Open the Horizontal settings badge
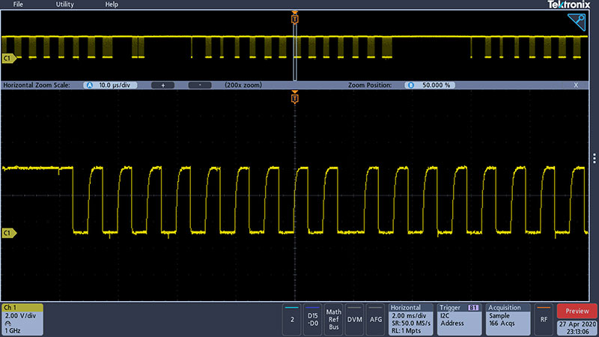 (x=410, y=318)
